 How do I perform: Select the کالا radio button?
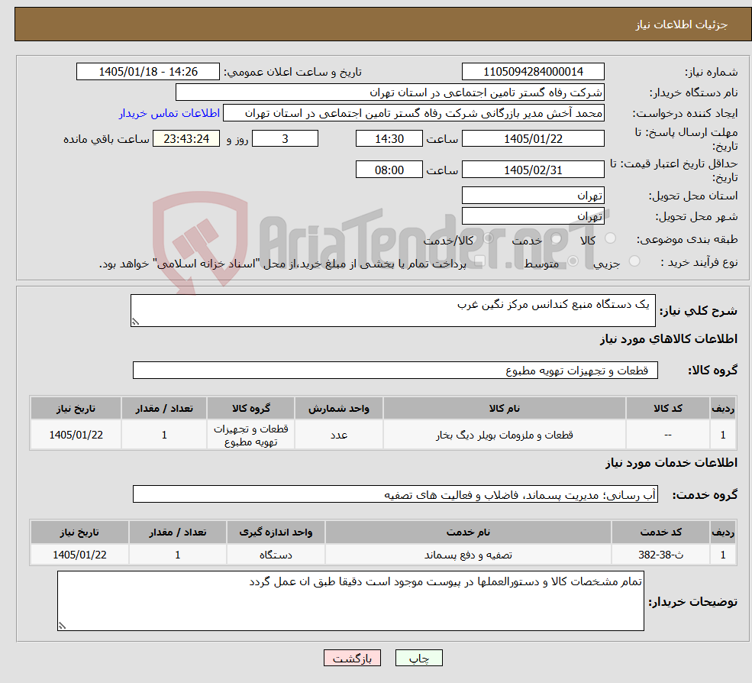pyautogui.click(x=611, y=238)
